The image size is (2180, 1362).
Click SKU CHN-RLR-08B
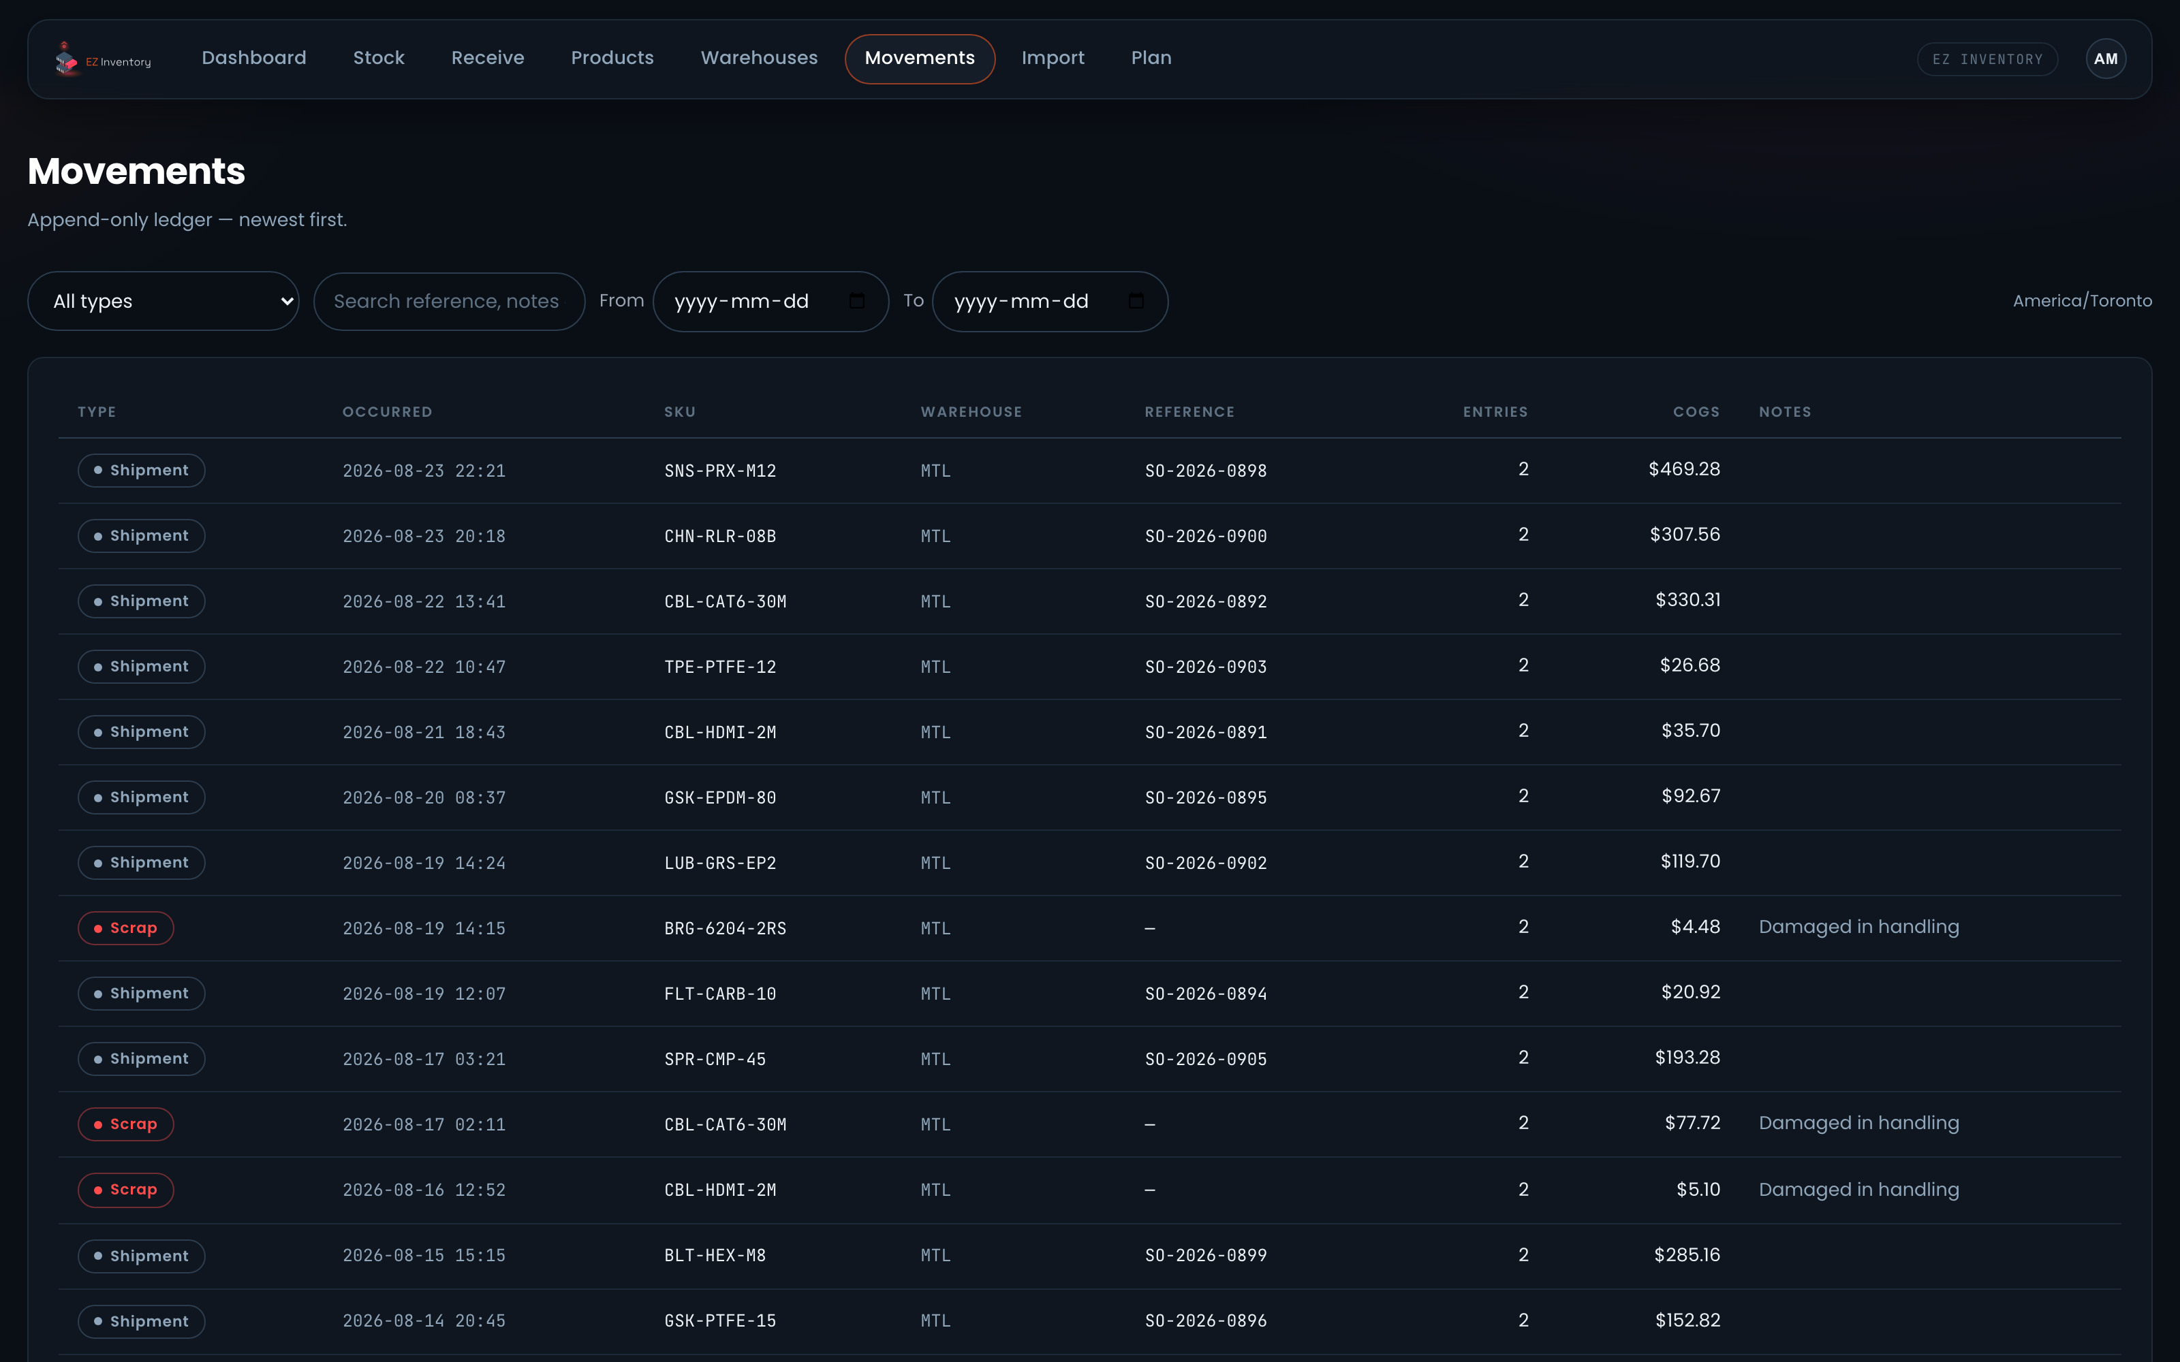point(720,536)
